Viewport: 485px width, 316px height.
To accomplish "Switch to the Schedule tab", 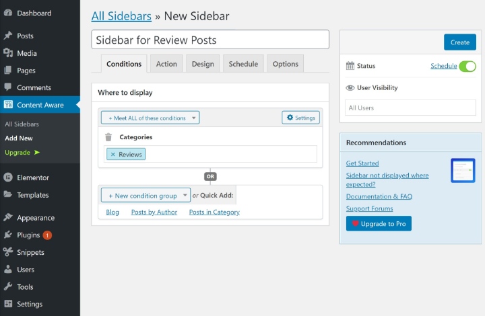I will coord(243,64).
